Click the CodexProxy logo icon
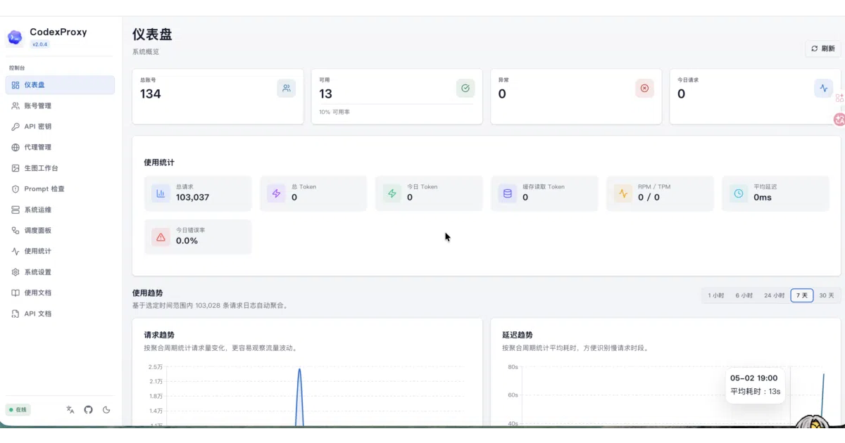845x443 pixels. click(15, 37)
